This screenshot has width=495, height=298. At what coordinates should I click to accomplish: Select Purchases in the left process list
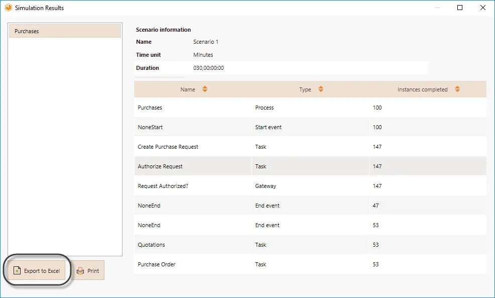click(65, 31)
